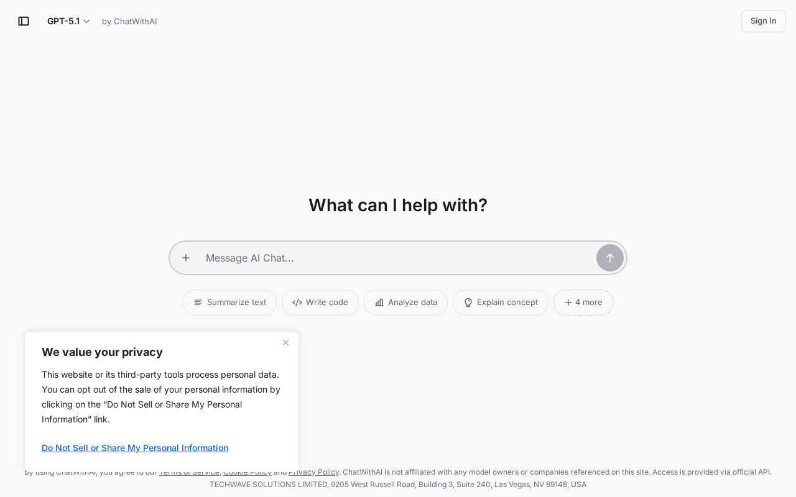This screenshot has width=796, height=497.
Task: Close the privacy notice popup
Action: tap(286, 342)
